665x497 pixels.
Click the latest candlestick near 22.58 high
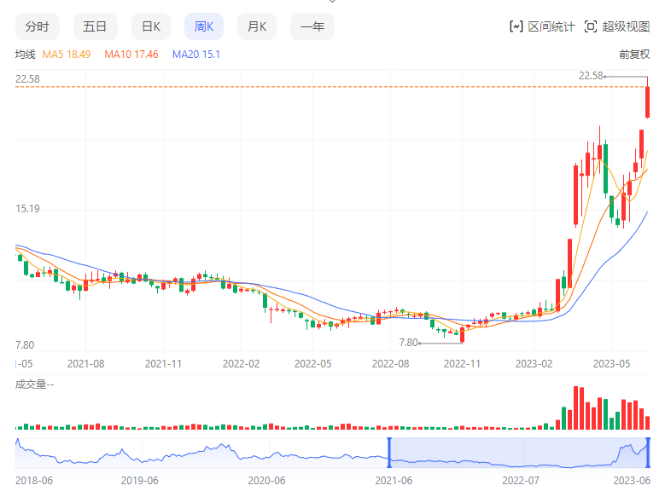tap(648, 102)
